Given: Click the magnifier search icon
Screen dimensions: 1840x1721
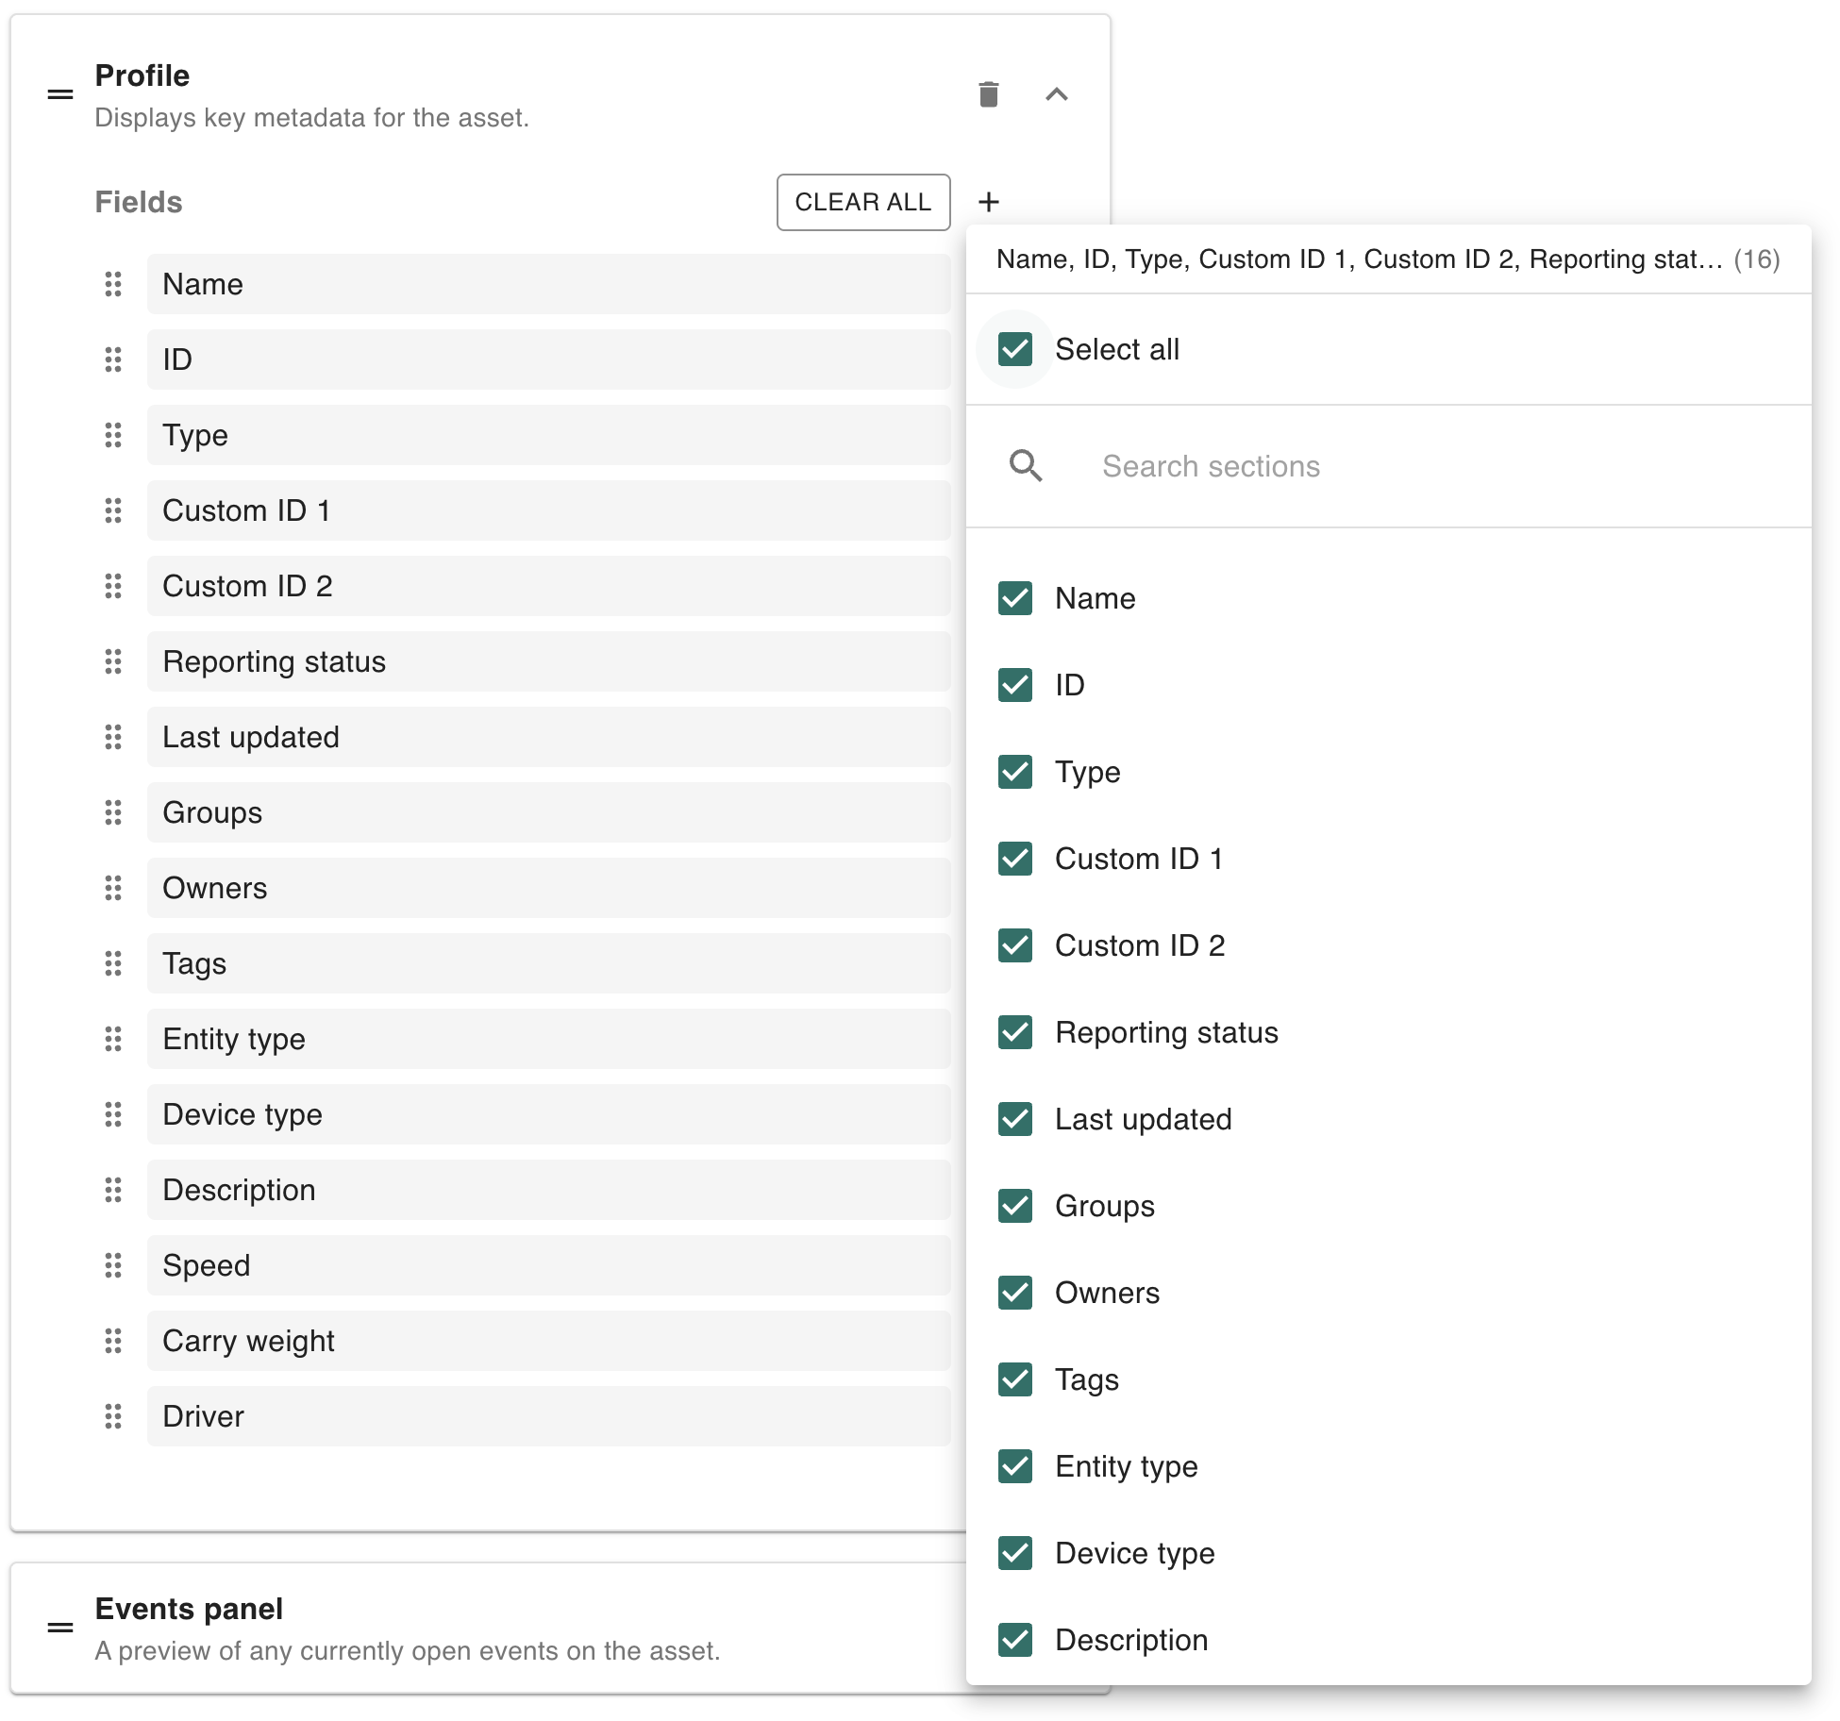Looking at the screenshot, I should click(1026, 466).
